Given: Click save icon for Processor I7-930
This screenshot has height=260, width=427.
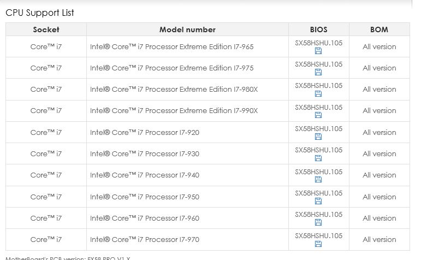Looking at the screenshot, I should (x=318, y=158).
